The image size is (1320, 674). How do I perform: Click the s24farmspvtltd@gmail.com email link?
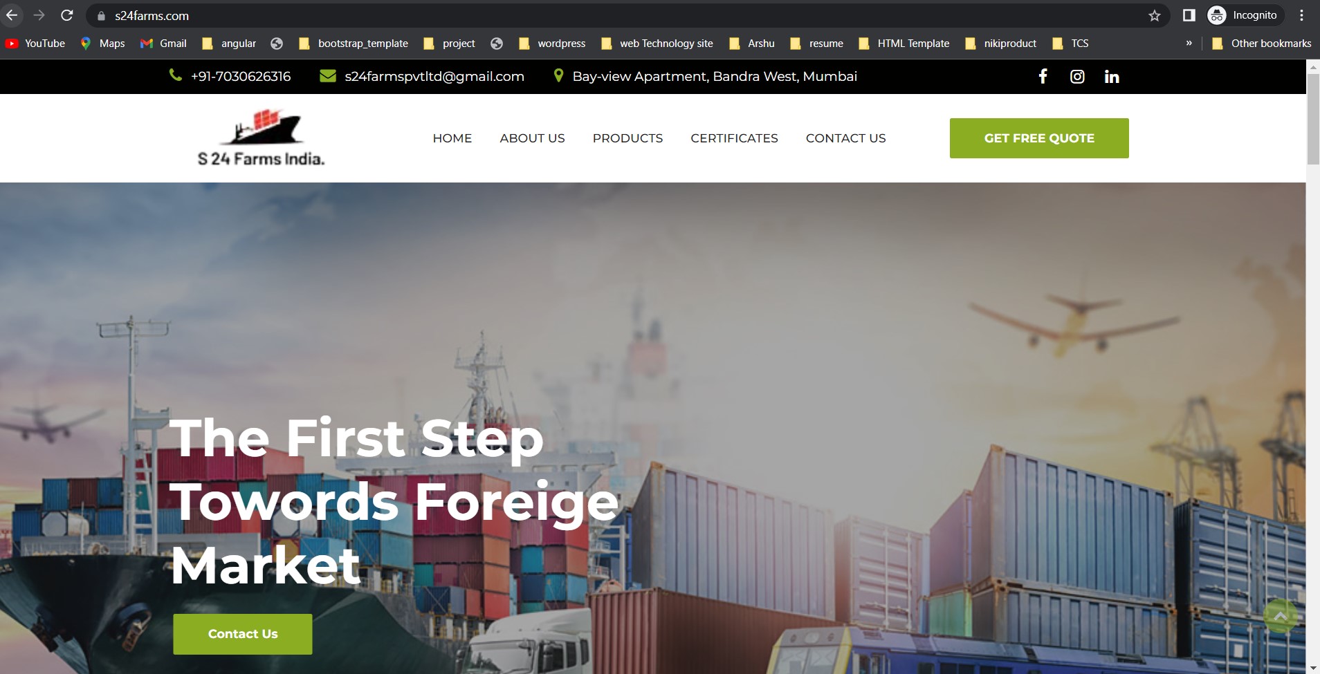coord(434,76)
